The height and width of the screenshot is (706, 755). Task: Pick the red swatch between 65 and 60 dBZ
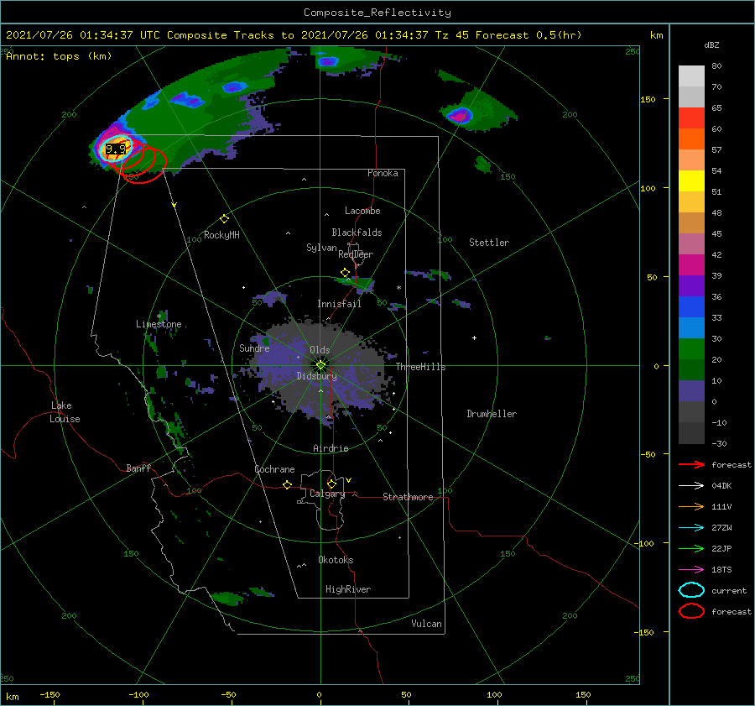pyautogui.click(x=691, y=118)
